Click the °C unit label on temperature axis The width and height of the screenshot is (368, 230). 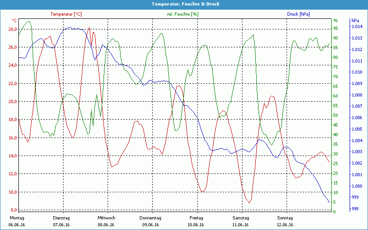point(14,20)
